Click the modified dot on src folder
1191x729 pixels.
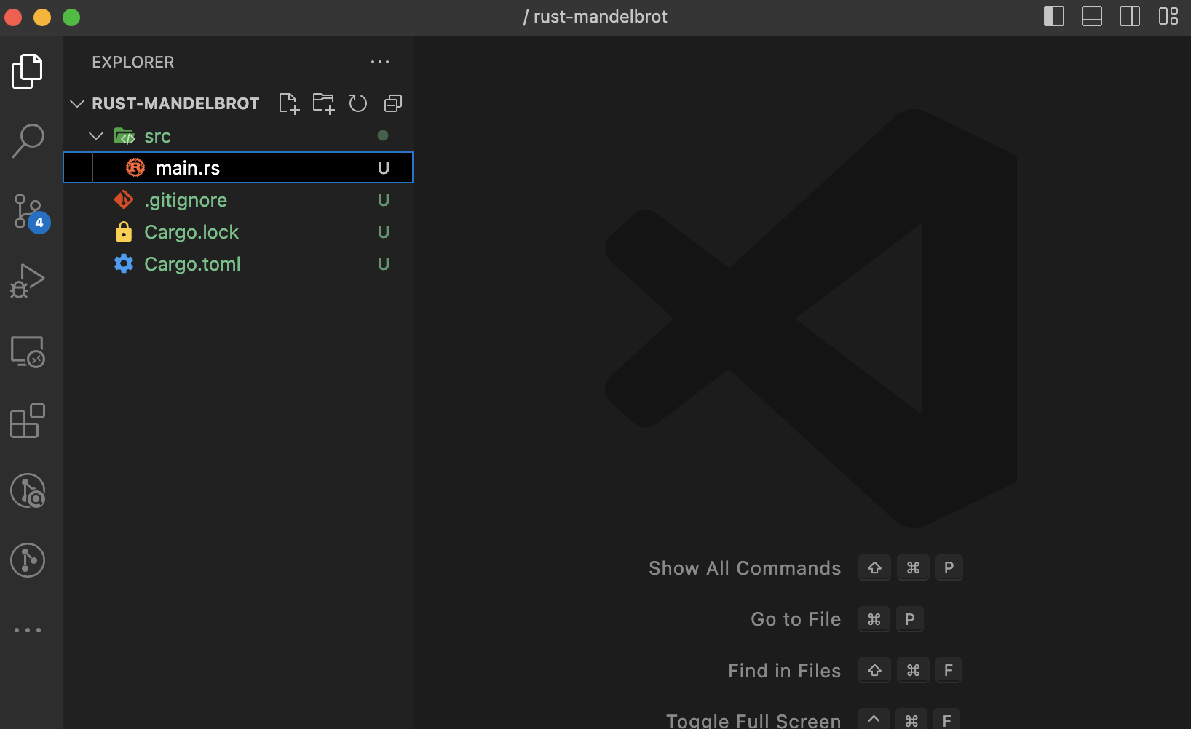point(383,135)
